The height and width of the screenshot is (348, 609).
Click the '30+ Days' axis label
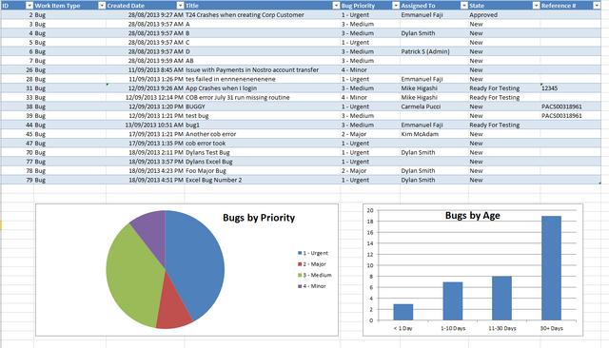pyautogui.click(x=551, y=328)
